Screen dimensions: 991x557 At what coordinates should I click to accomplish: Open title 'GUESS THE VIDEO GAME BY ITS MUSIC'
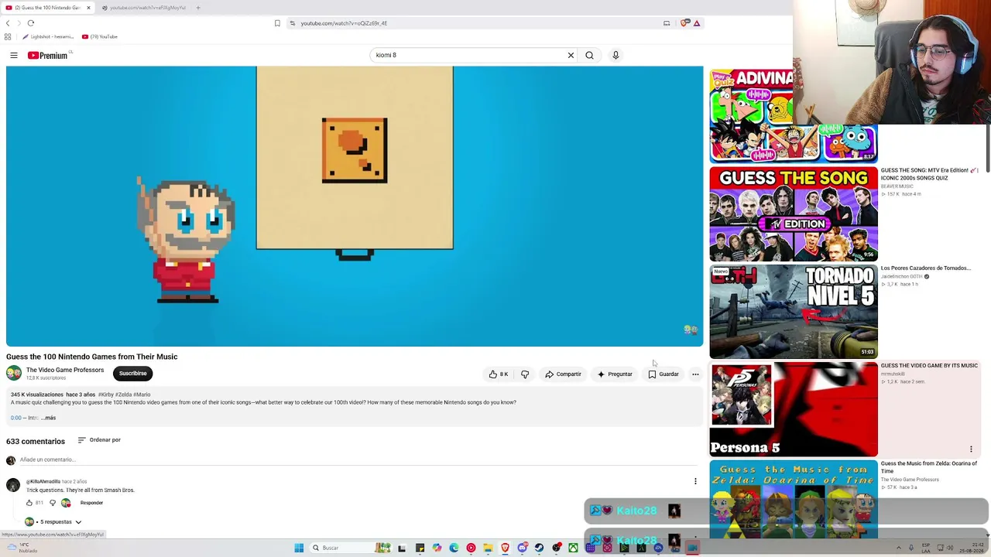[929, 366]
